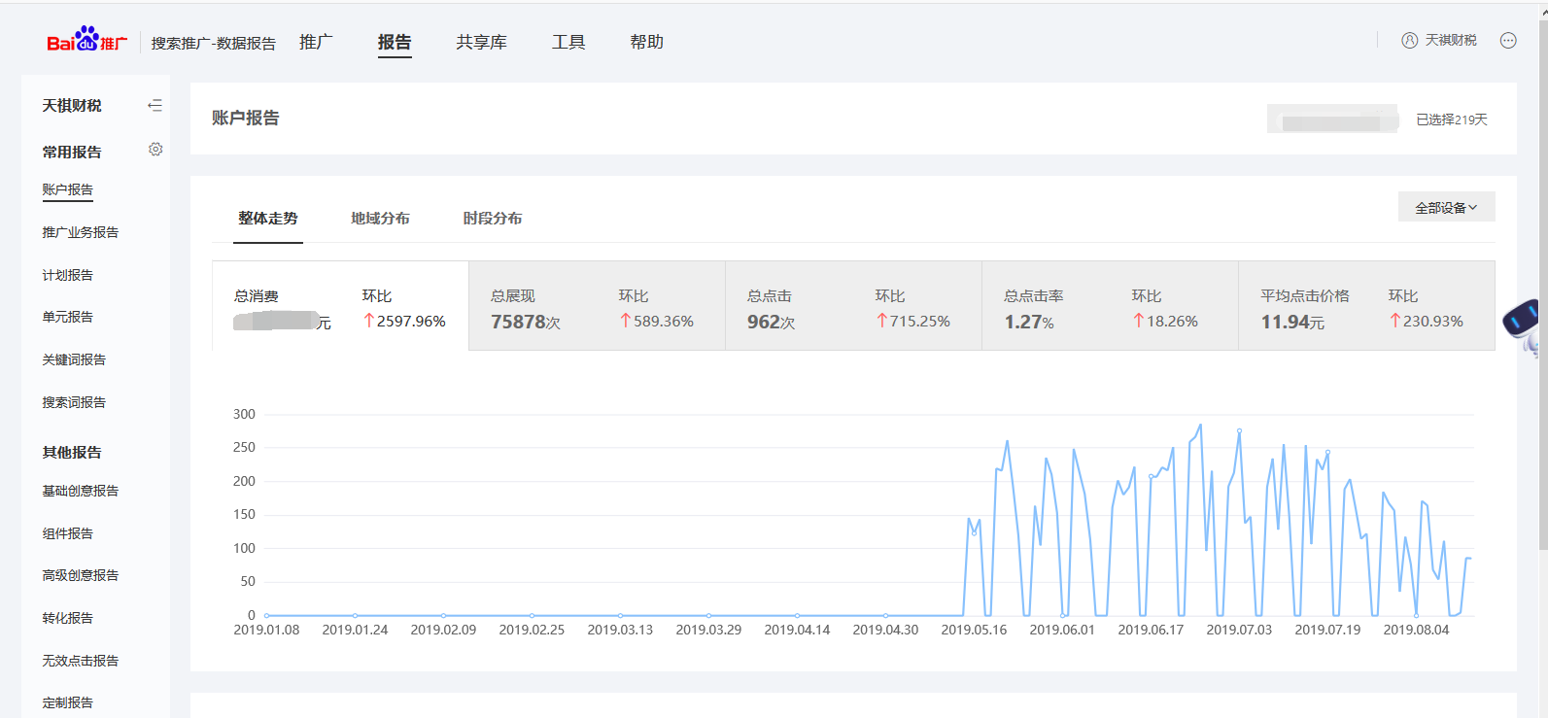
Task: Open 无效点击报告 in the sidebar
Action: click(80, 661)
